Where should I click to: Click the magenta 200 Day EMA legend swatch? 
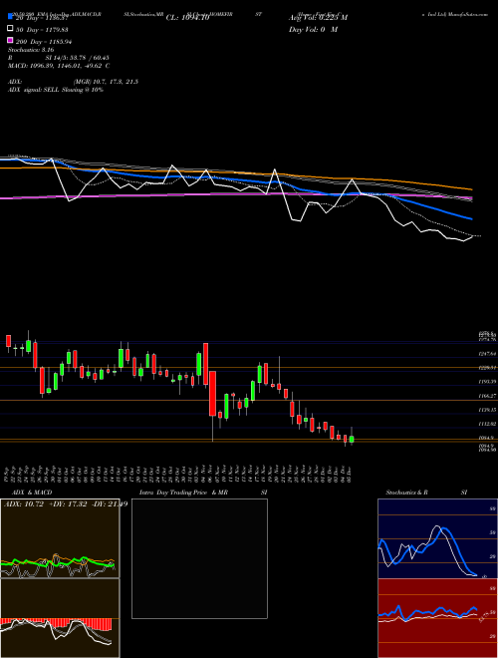click(10, 40)
